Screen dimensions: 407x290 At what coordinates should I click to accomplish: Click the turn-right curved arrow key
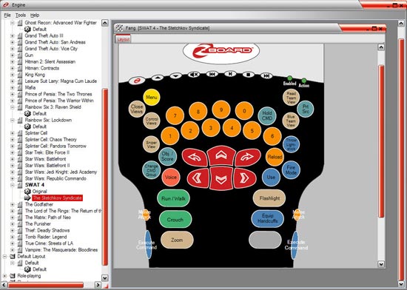click(x=248, y=157)
